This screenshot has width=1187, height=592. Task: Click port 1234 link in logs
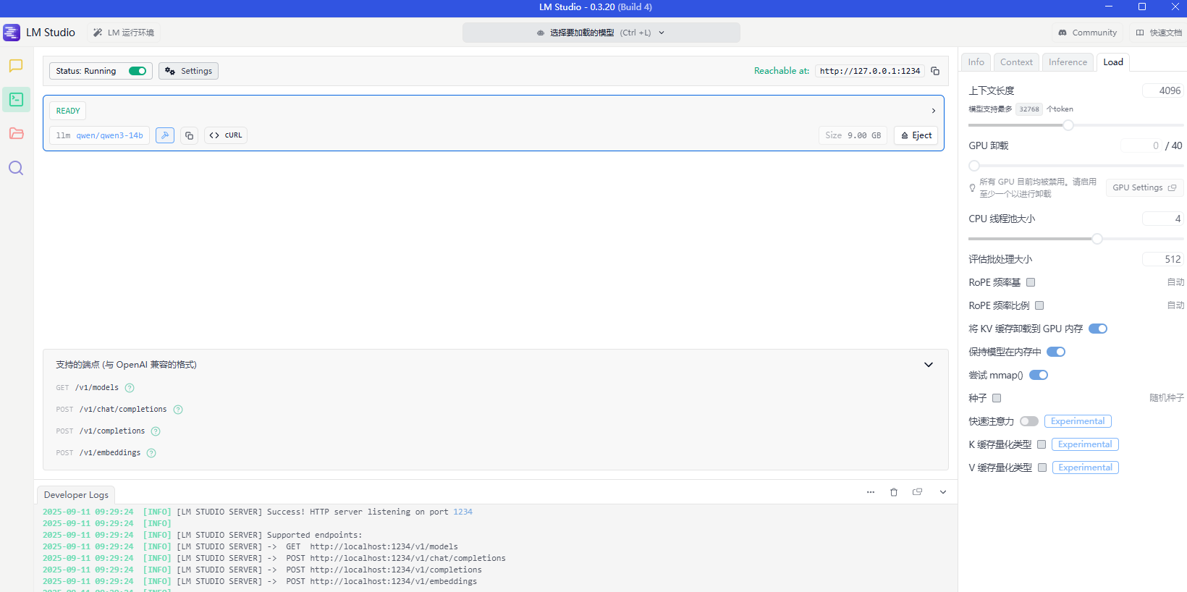[462, 512]
